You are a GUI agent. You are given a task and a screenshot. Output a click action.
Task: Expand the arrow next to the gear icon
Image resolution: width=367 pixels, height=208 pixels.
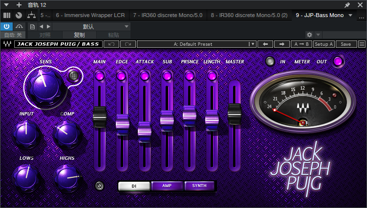[x=318, y=35]
